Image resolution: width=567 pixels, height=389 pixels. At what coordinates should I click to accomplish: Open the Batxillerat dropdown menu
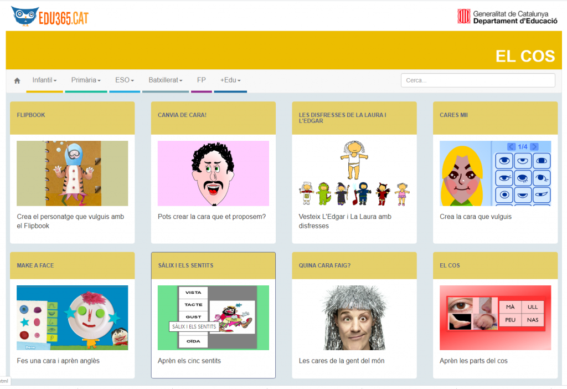(x=166, y=80)
